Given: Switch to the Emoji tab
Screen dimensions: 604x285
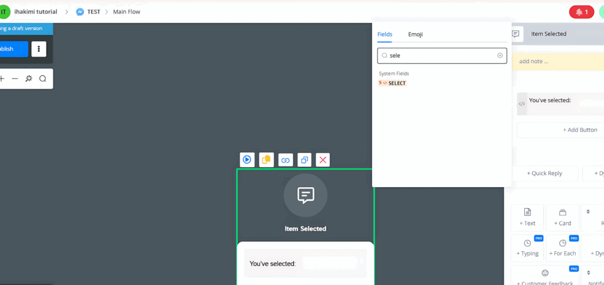Looking at the screenshot, I should (x=415, y=34).
